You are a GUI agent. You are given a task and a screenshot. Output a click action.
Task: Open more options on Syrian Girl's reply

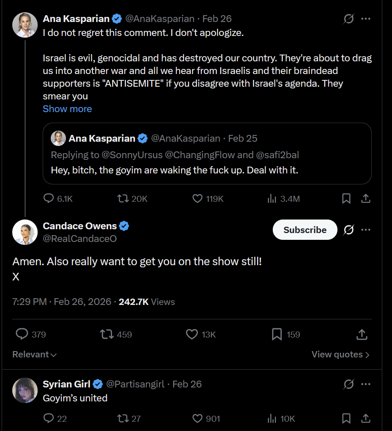click(x=366, y=384)
